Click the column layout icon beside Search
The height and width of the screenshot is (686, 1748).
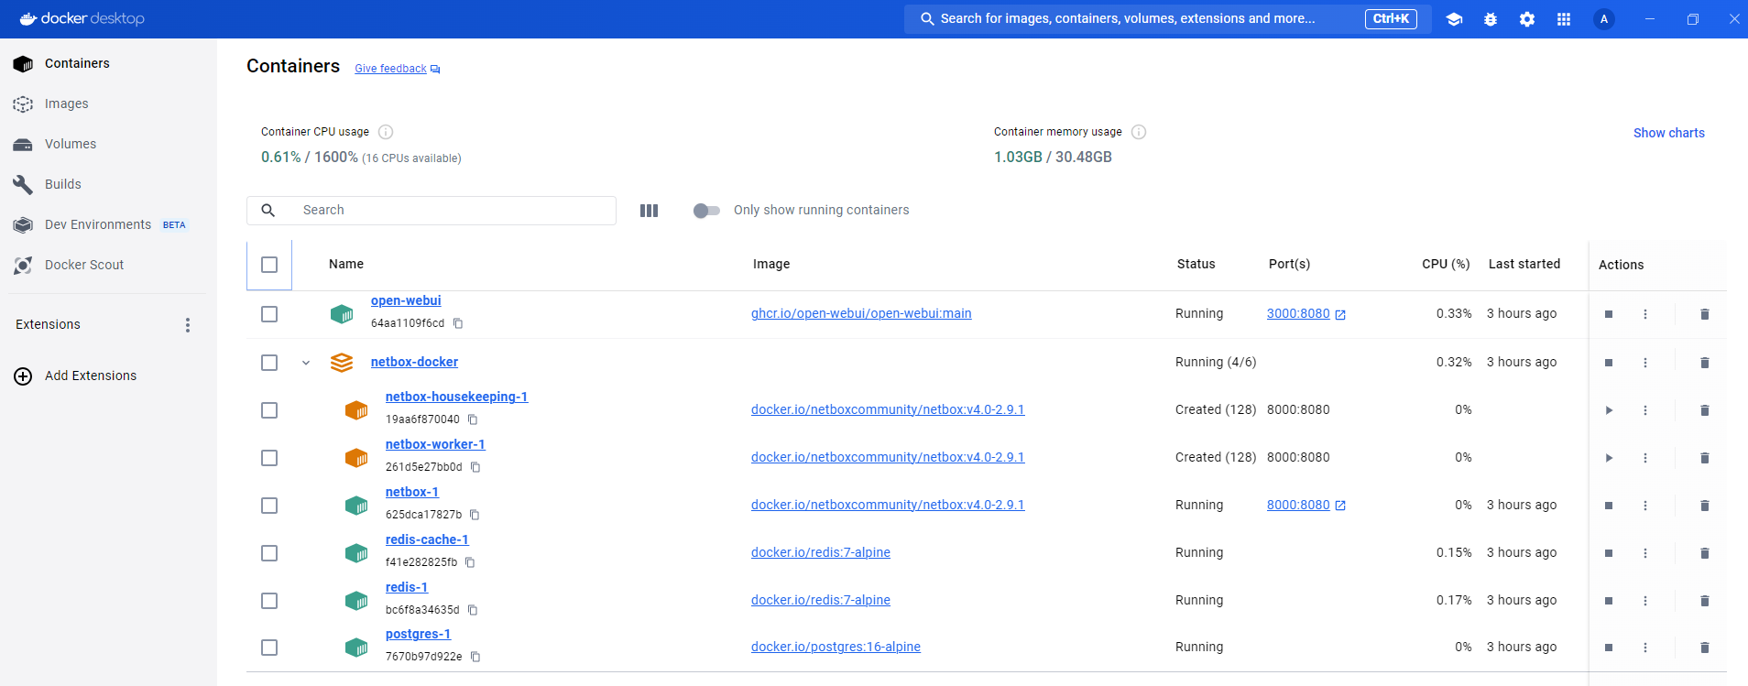[649, 211]
